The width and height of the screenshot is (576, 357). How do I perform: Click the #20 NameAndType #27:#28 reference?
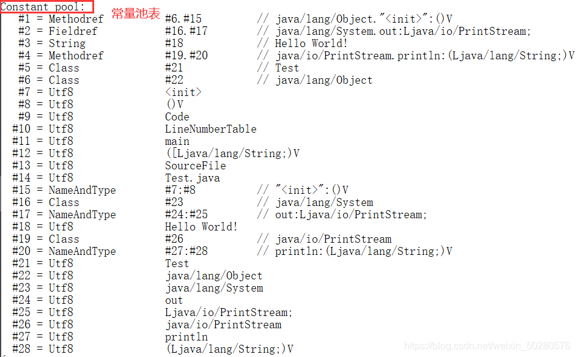pos(186,251)
